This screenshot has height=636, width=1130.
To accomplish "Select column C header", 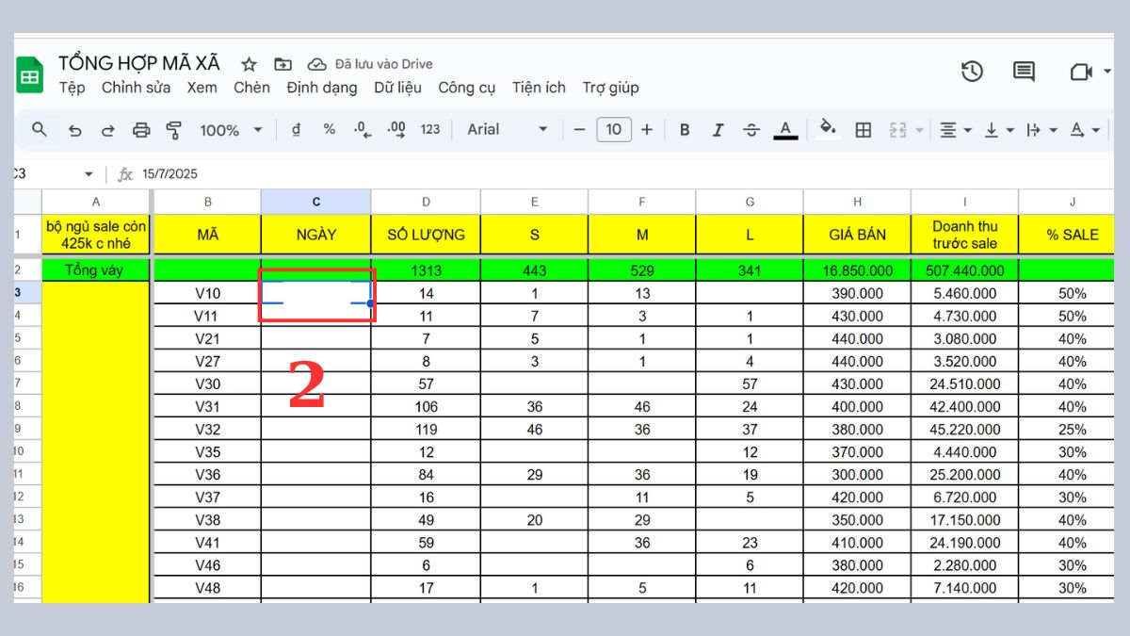I will [316, 202].
